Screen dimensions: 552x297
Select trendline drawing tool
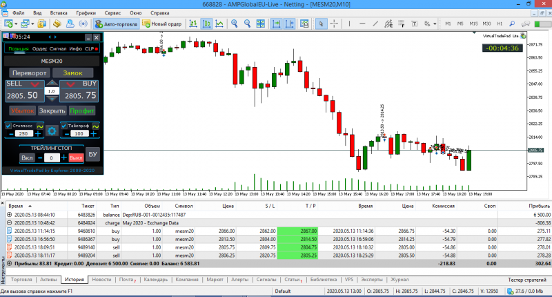(375, 23)
